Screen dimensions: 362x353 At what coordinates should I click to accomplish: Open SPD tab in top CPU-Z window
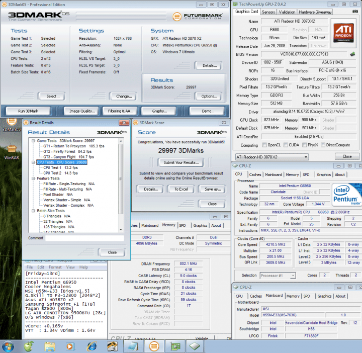pyautogui.click(x=306, y=175)
